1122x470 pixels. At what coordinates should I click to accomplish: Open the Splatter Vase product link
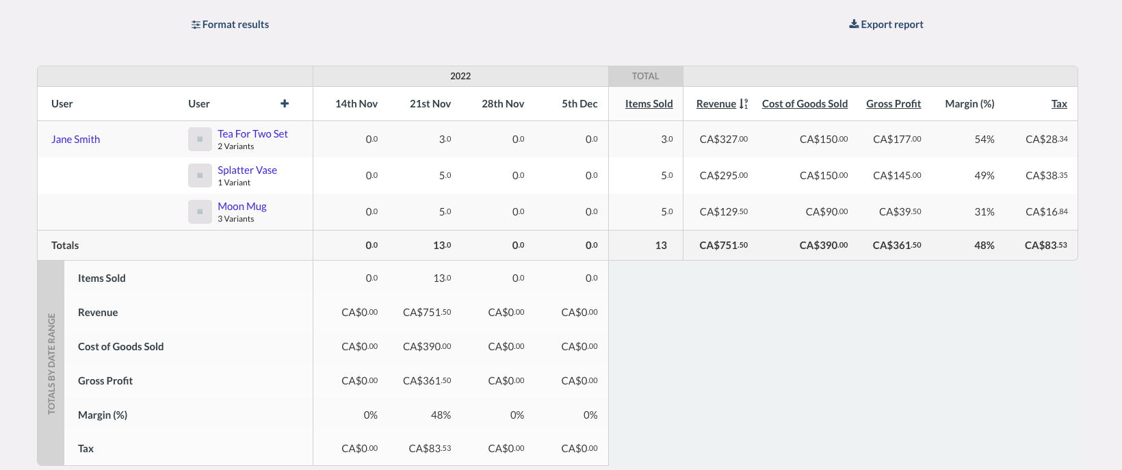pyautogui.click(x=247, y=170)
